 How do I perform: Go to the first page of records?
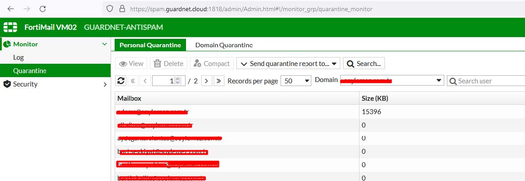click(x=132, y=81)
